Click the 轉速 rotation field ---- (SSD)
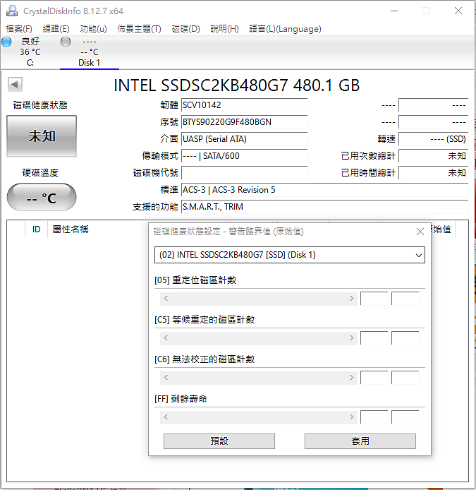The image size is (476, 490). [x=434, y=139]
